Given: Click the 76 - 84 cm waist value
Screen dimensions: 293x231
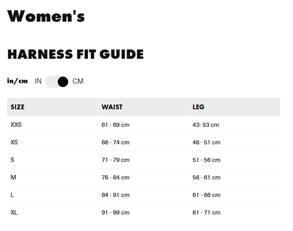Looking at the screenshot, I should (x=116, y=177).
